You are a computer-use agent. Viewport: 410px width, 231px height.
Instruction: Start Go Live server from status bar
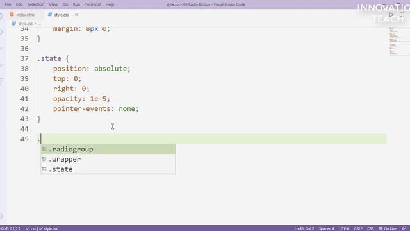coord(388,228)
